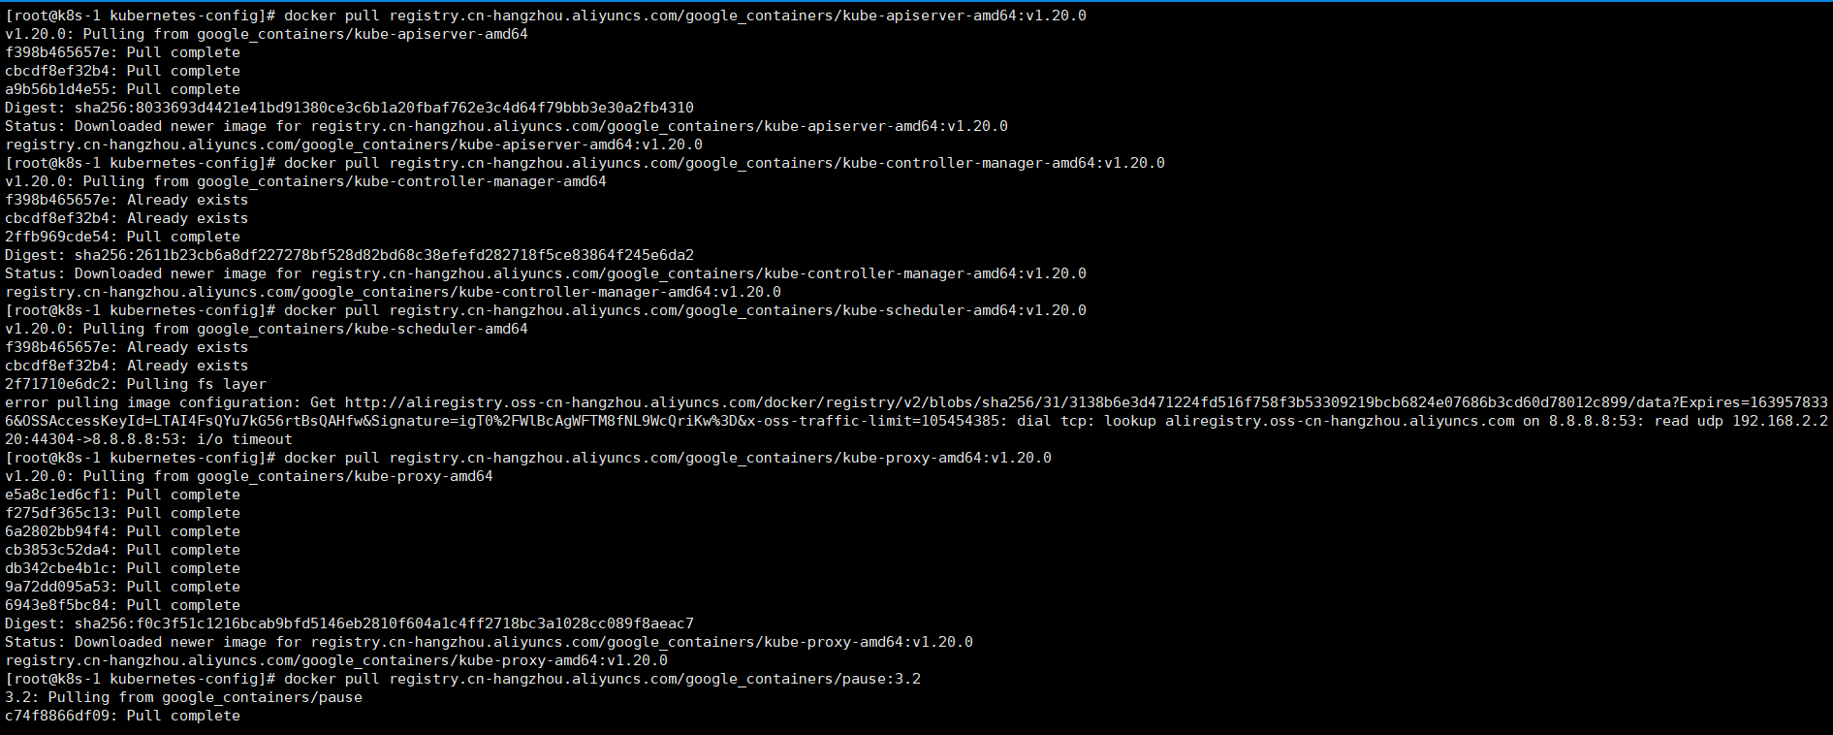Click the "2ffb969cde54: Pull complete" line
This screenshot has width=1833, height=735.
pyautogui.click(x=122, y=237)
